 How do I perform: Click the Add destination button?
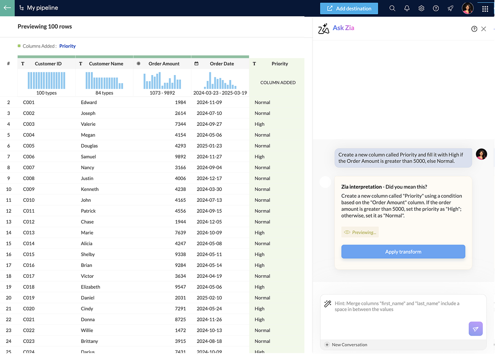coord(349,8)
